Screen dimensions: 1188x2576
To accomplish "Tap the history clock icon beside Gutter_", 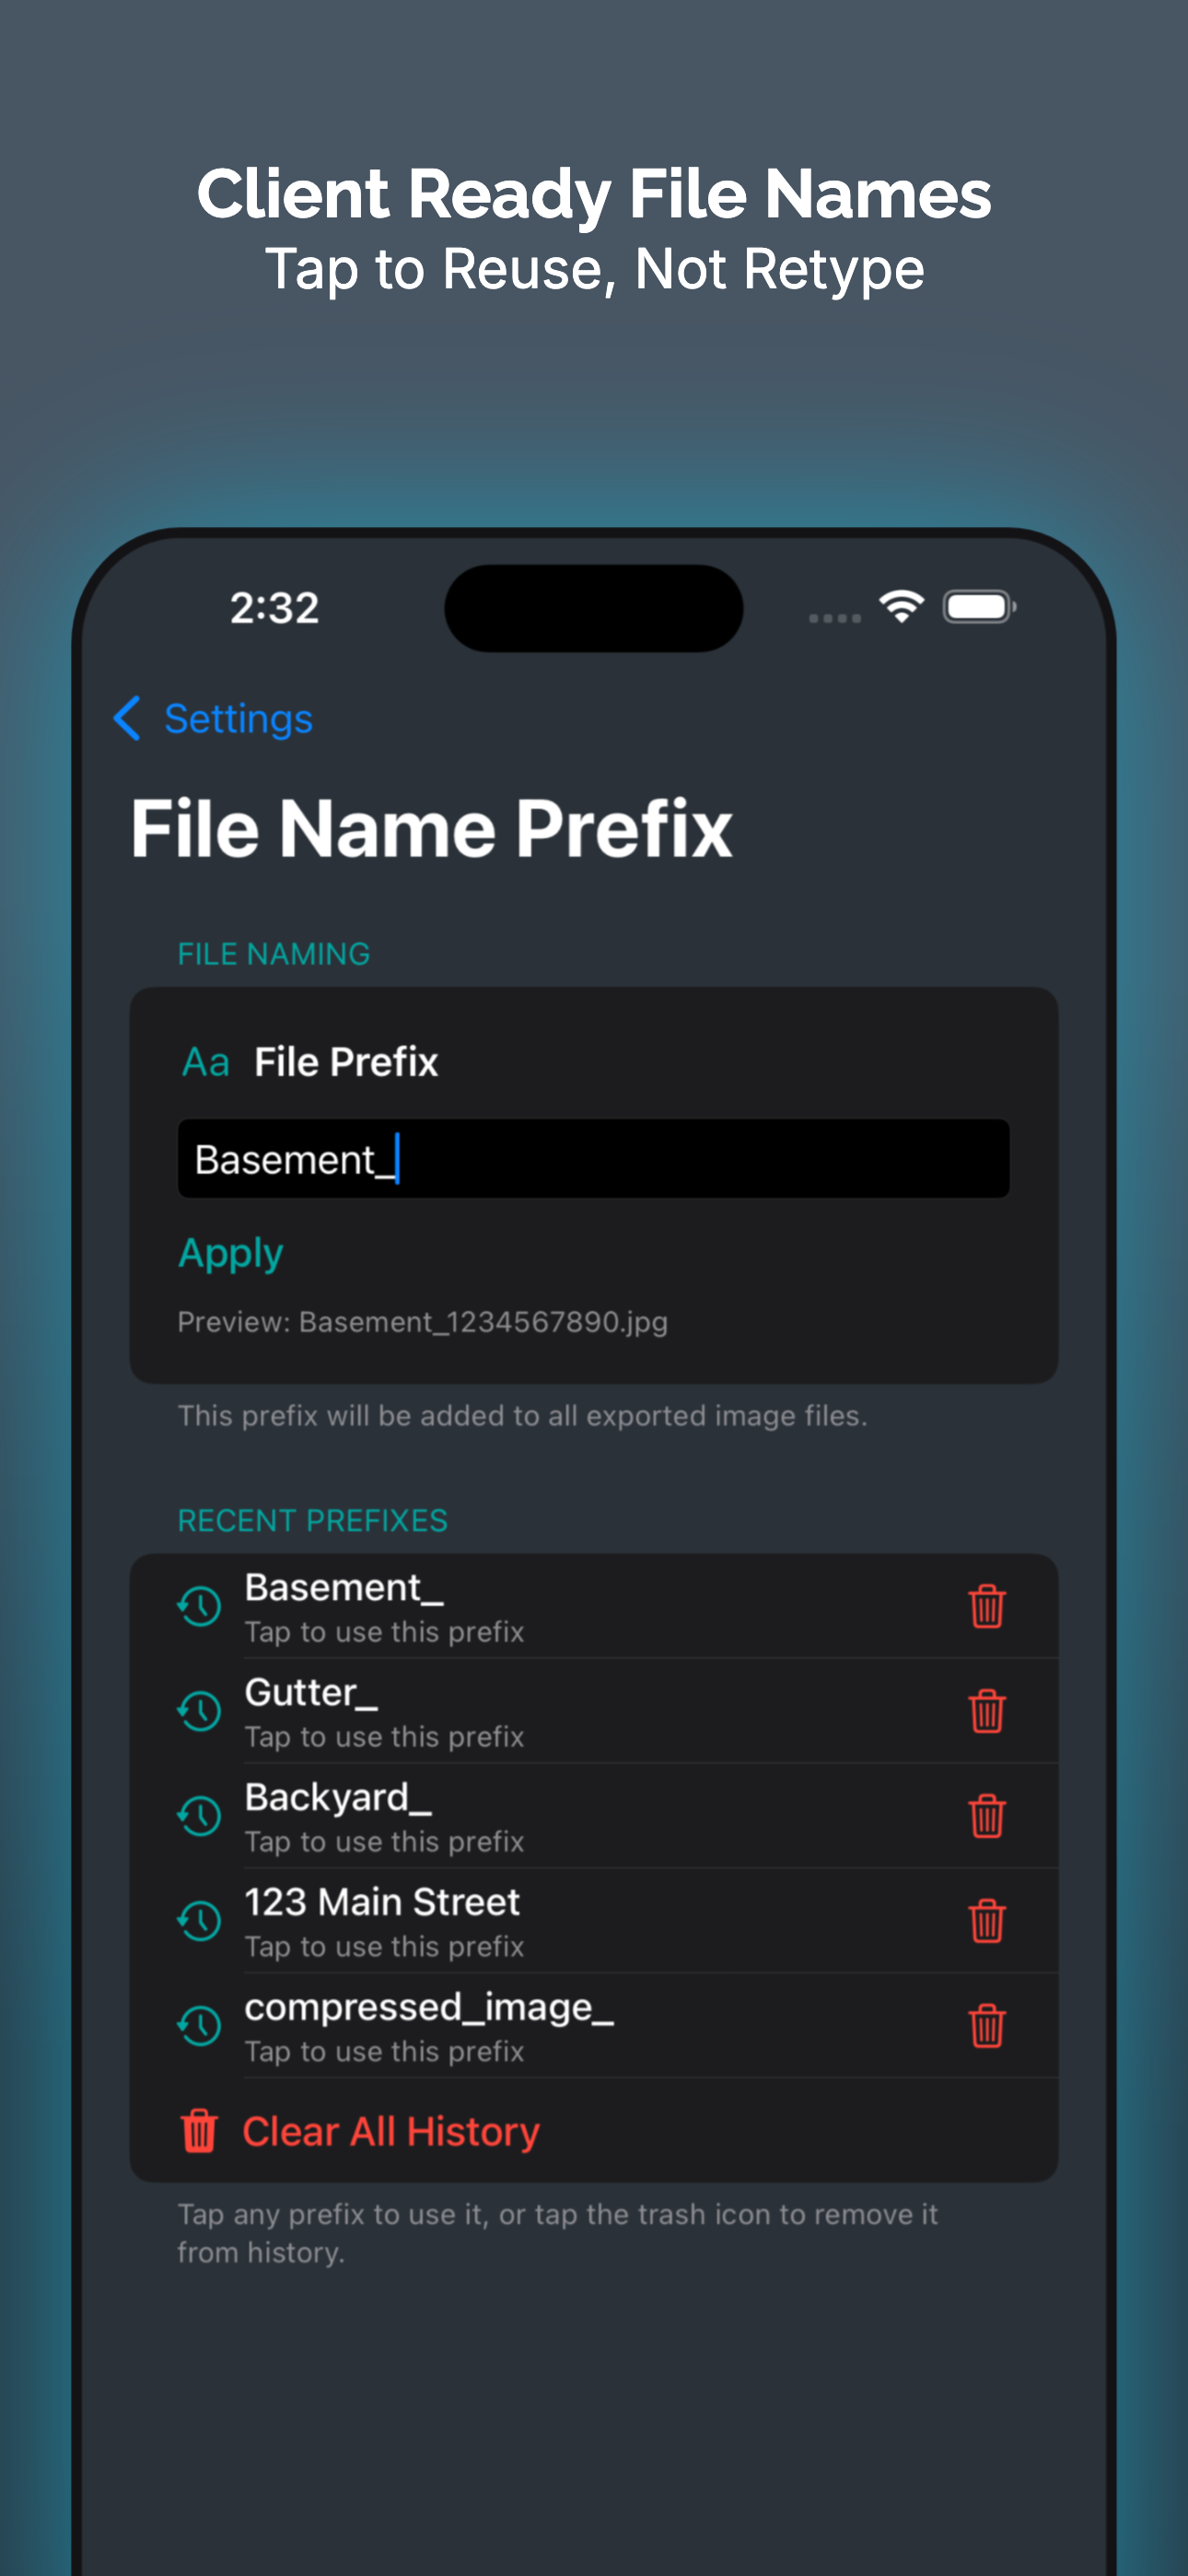I will 200,1712.
